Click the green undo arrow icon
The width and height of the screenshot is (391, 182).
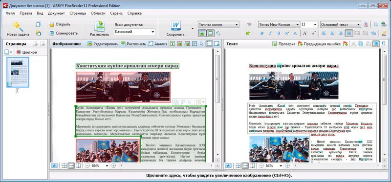(248, 33)
